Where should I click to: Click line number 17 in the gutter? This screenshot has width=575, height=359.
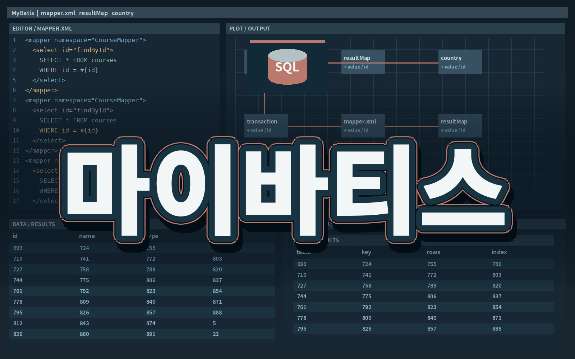16,201
